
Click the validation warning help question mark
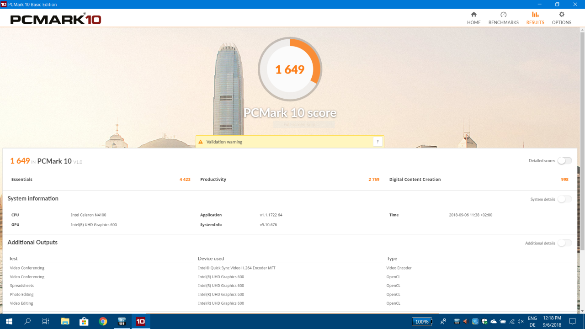[x=378, y=142]
